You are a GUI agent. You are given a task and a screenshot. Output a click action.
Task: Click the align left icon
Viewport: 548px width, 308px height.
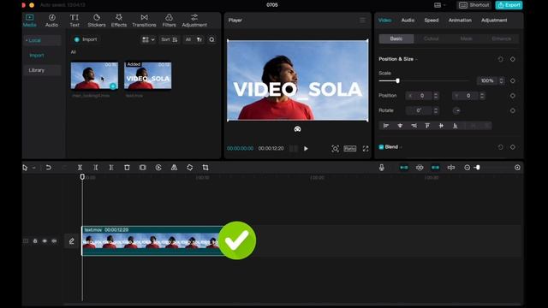[x=386, y=126]
